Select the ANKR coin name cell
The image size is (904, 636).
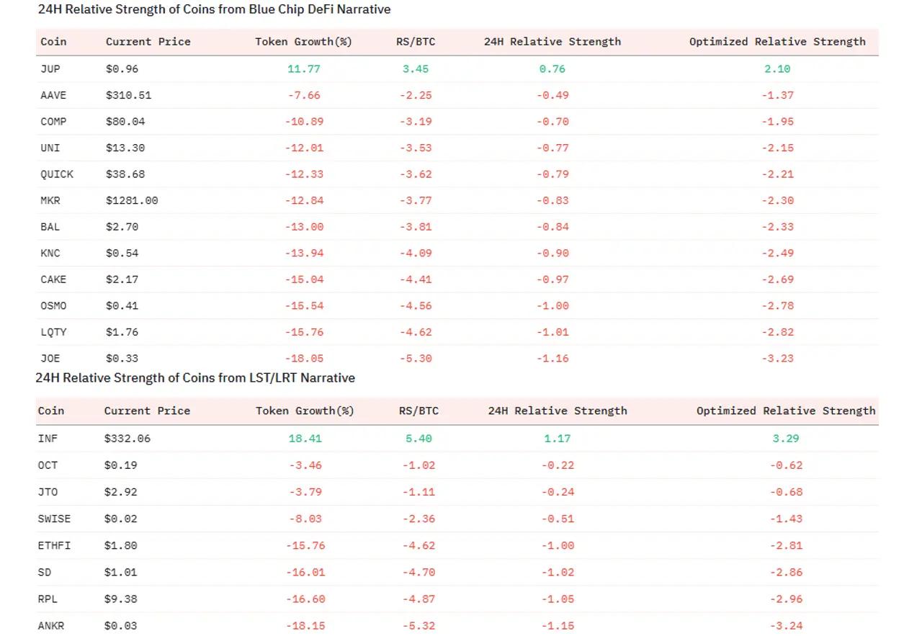point(51,626)
